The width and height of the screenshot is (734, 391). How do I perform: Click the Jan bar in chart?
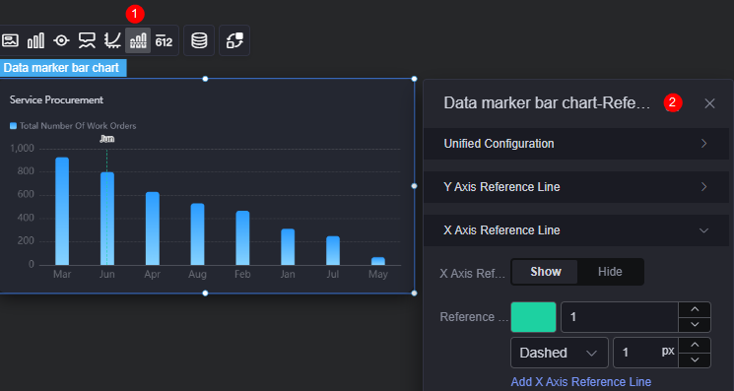pyautogui.click(x=288, y=247)
